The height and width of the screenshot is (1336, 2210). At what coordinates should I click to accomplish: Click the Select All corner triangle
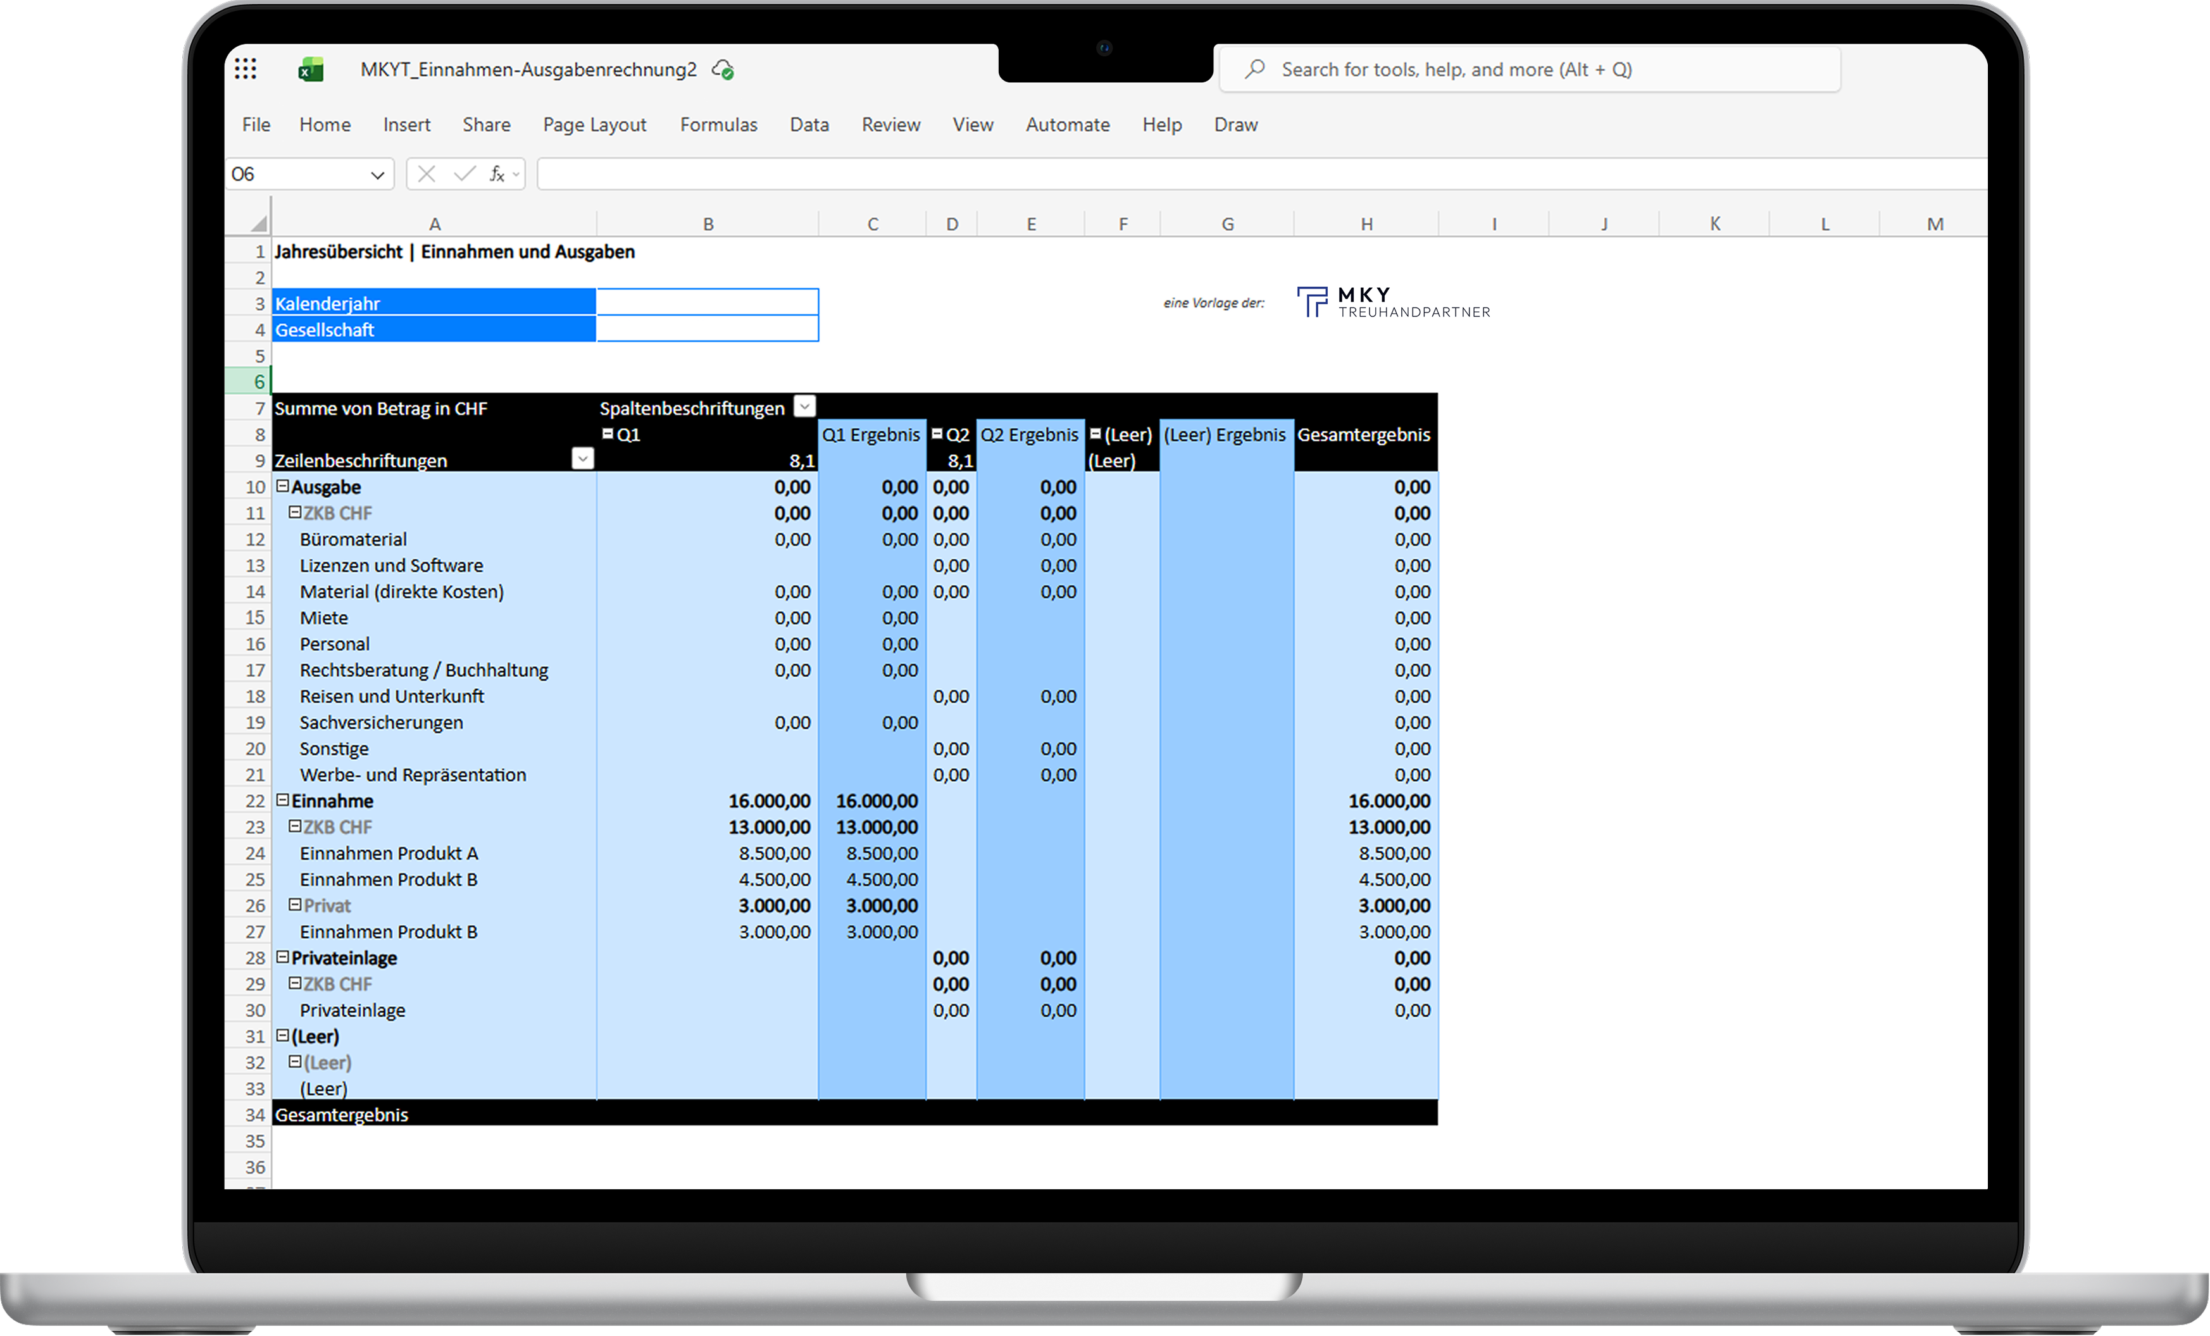[258, 223]
